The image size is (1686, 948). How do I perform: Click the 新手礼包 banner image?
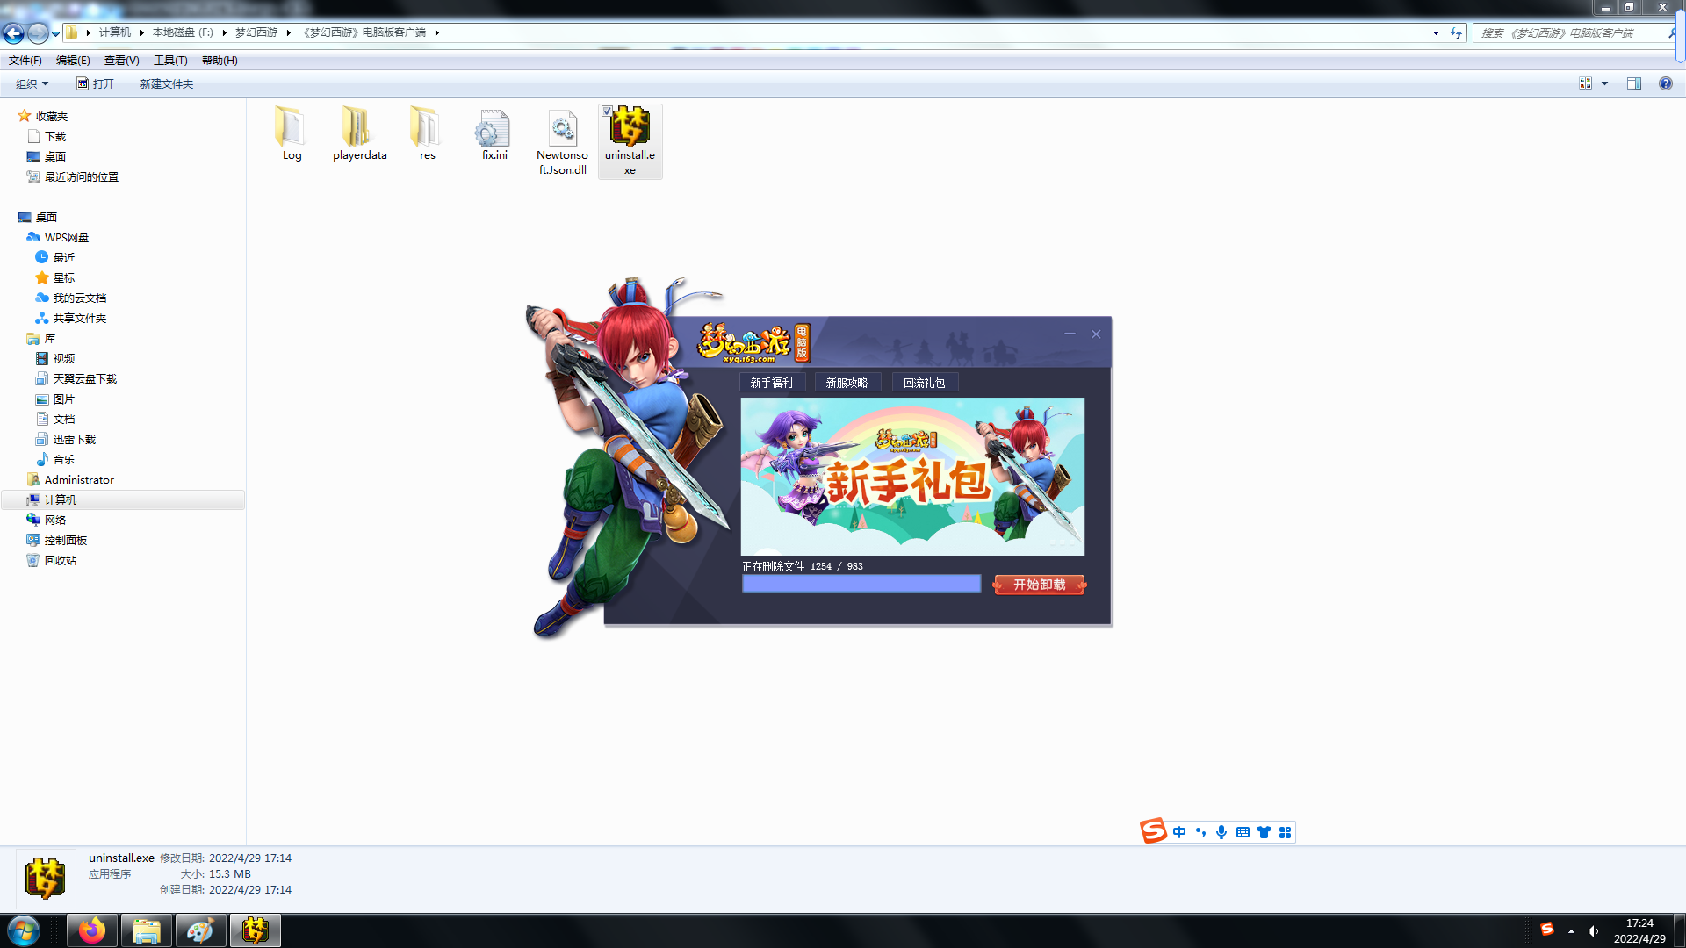(x=912, y=477)
